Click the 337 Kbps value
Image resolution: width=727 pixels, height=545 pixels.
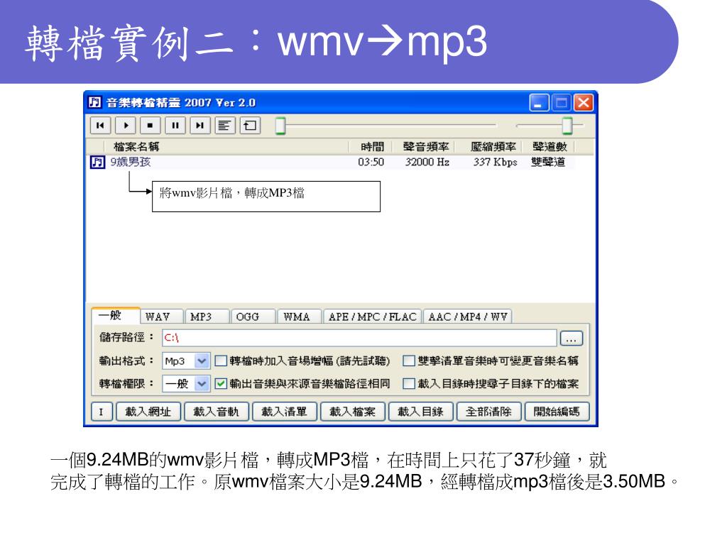click(x=495, y=163)
